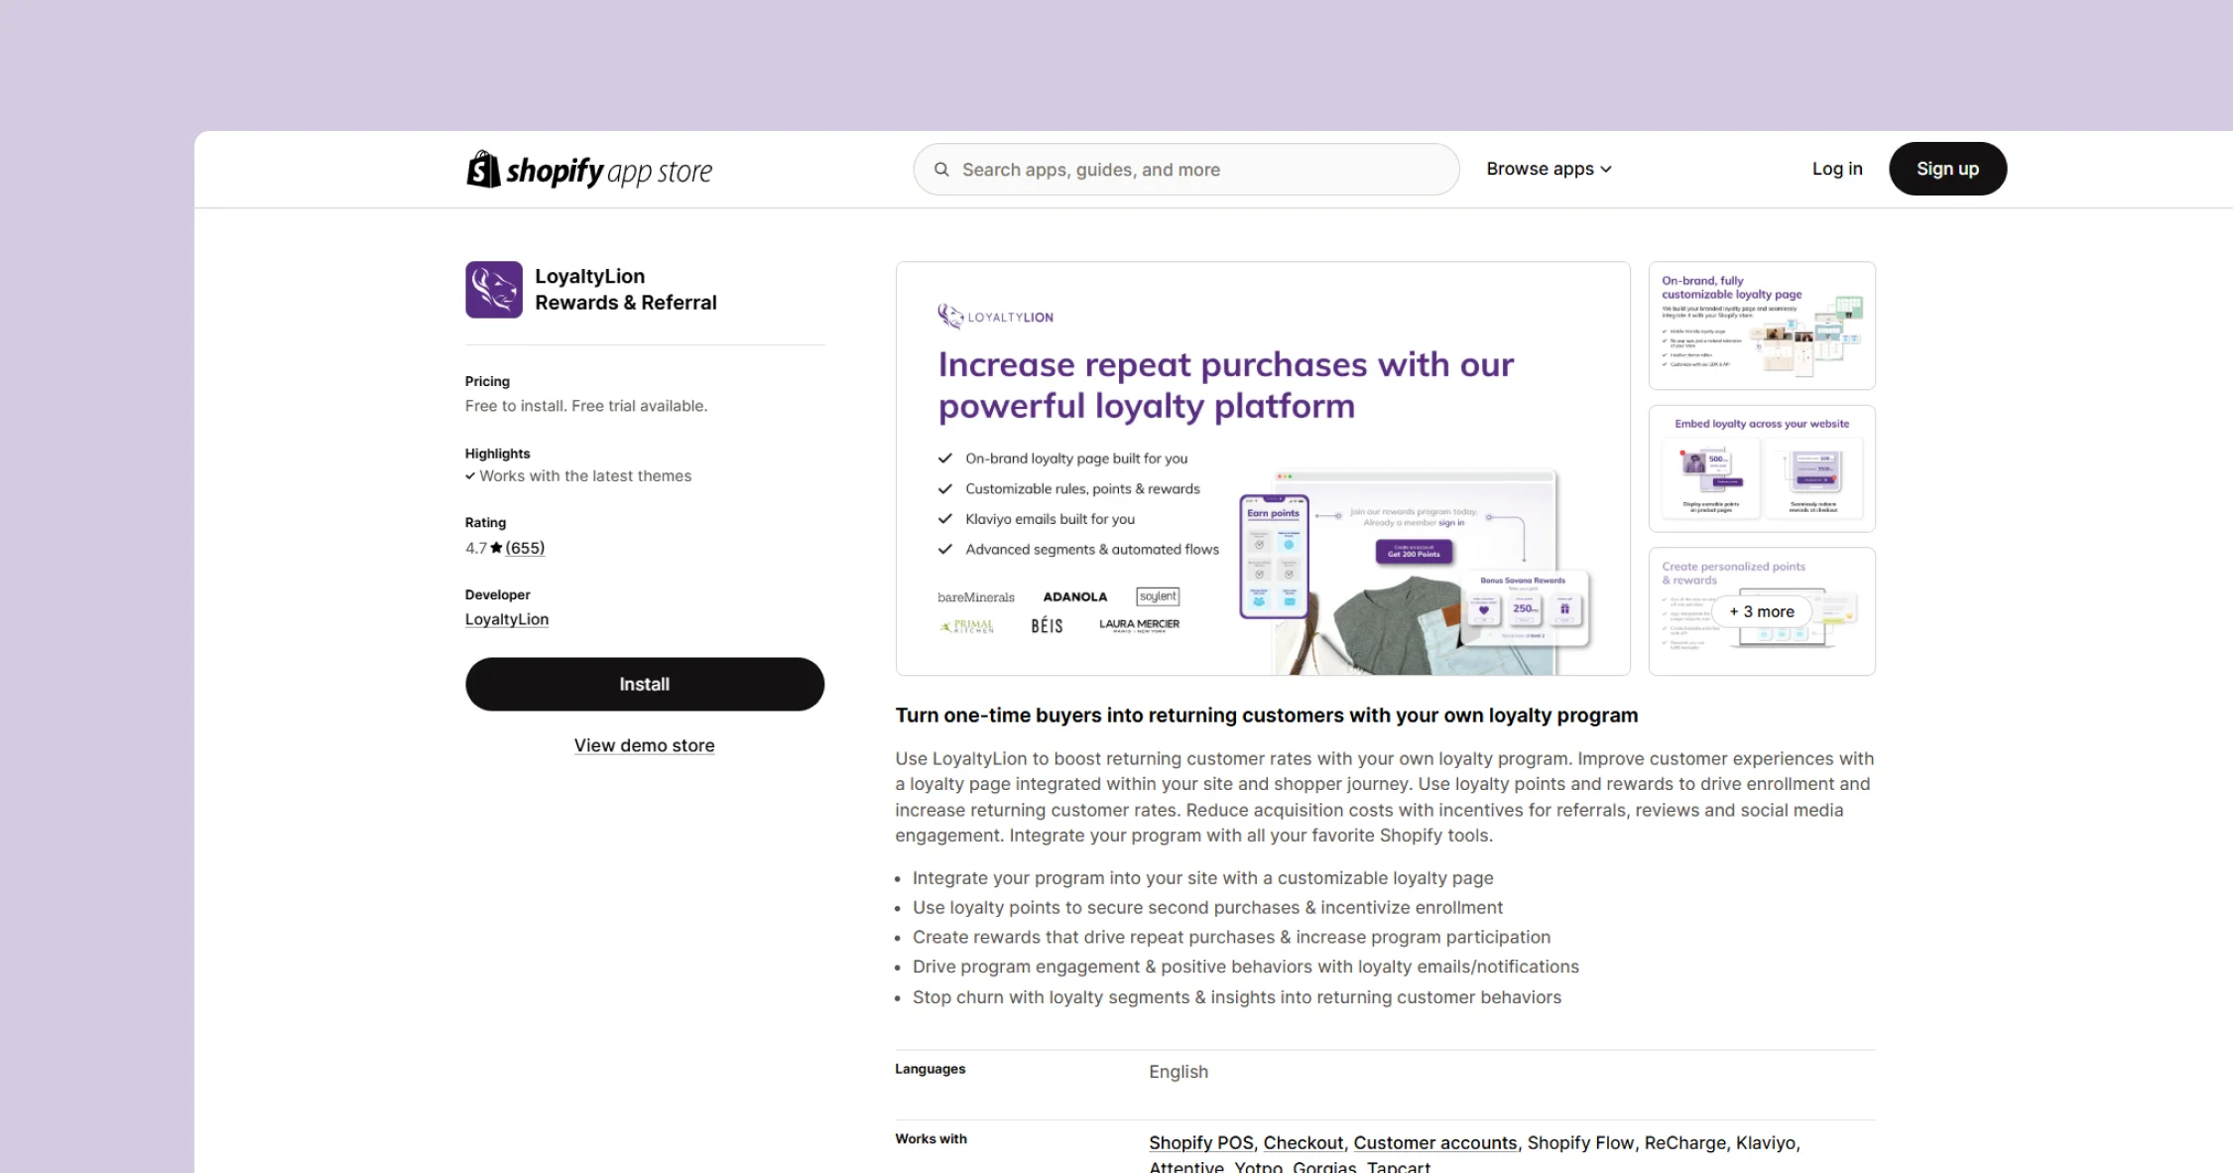Image resolution: width=2233 pixels, height=1173 pixels.
Task: Open the Embed loyalty across your website thumbnail
Action: [x=1762, y=468]
